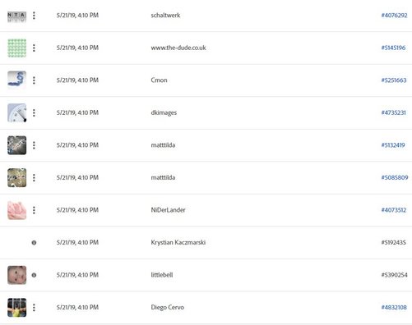Viewport: 412px width, 325px height.
Task: Click the schaltwerk keyboard keys thumbnail
Action: (17, 16)
